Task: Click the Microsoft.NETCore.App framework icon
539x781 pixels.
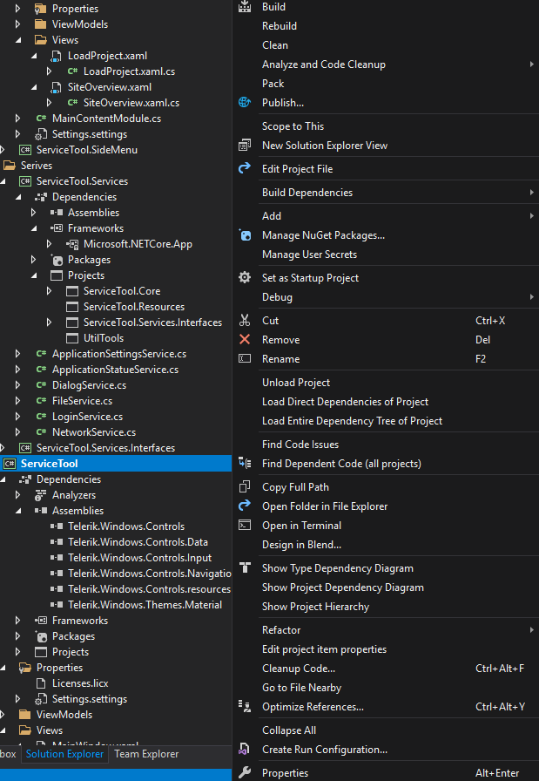Action: [x=72, y=244]
